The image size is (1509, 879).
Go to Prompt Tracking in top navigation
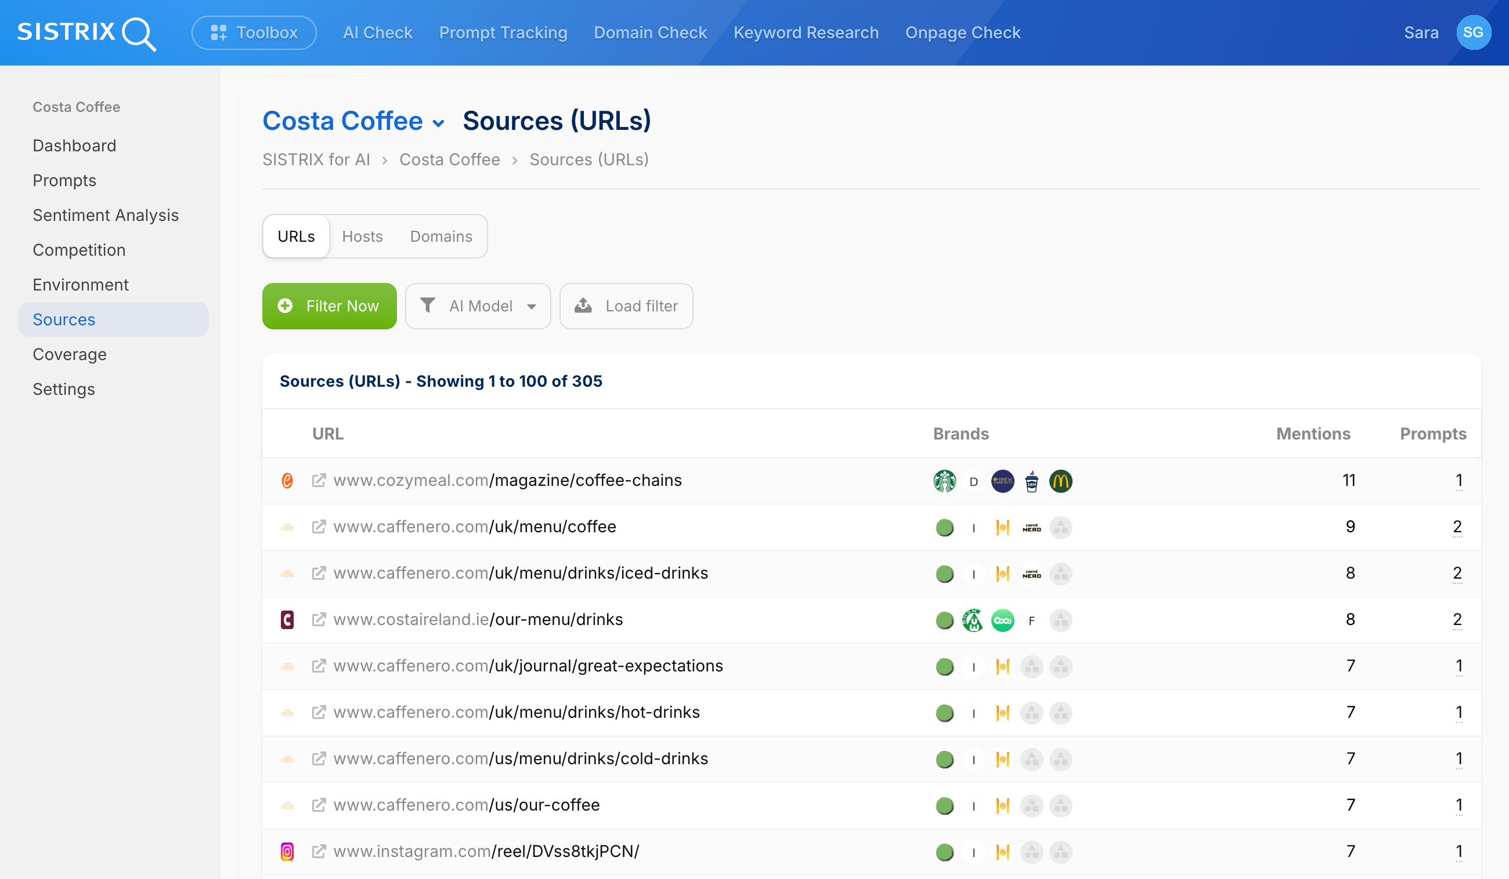coord(503,32)
